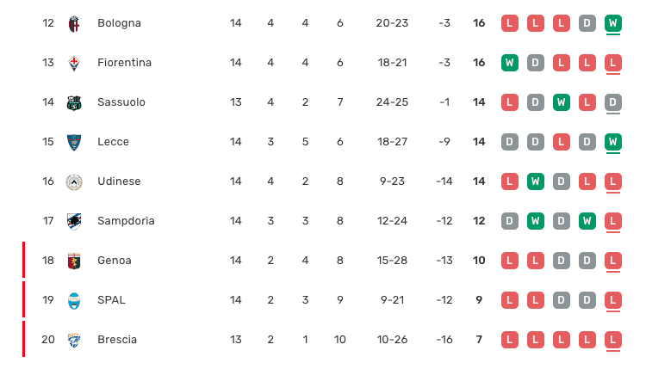Click Bologna's latest green W result badge

coord(613,23)
